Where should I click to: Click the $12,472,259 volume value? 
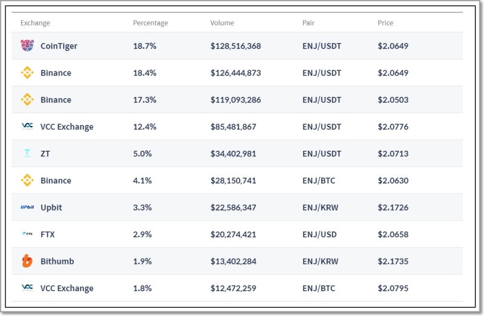coord(234,288)
